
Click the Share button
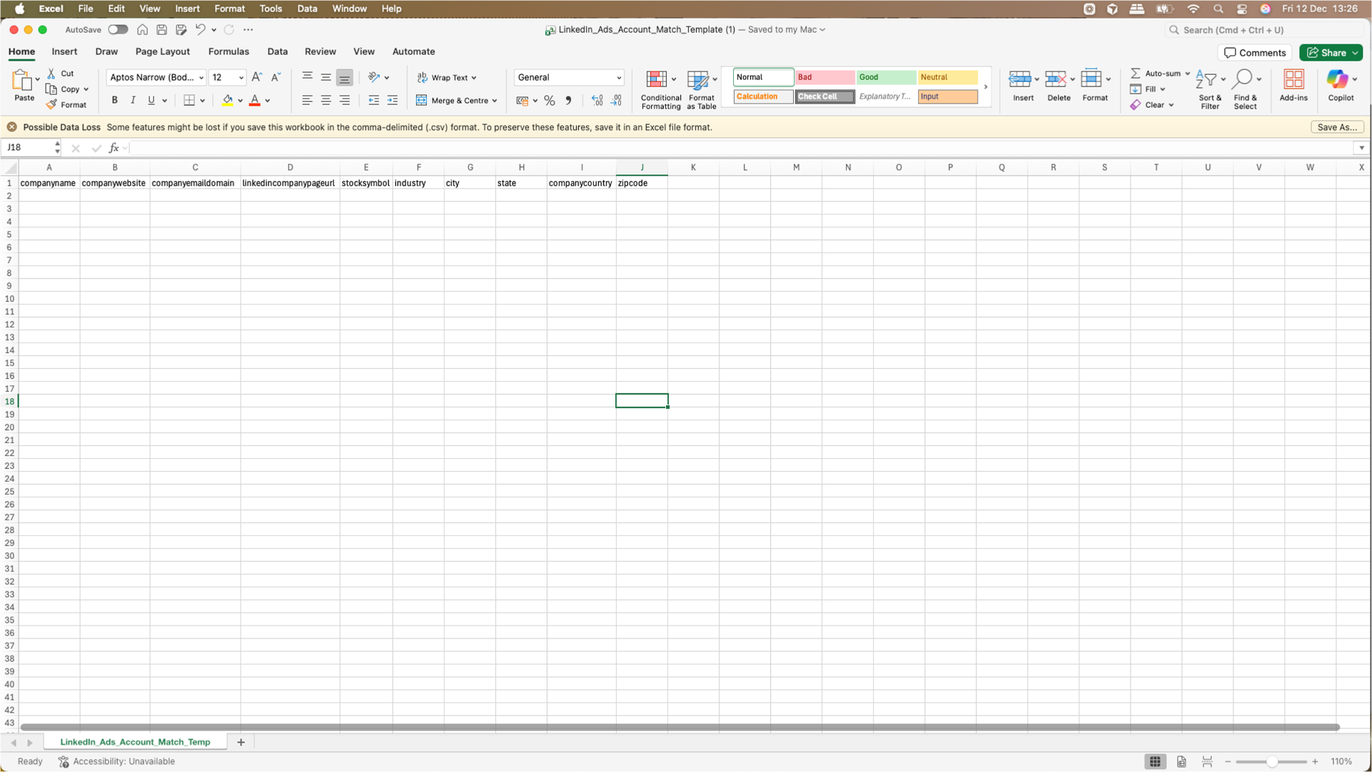[x=1331, y=53]
